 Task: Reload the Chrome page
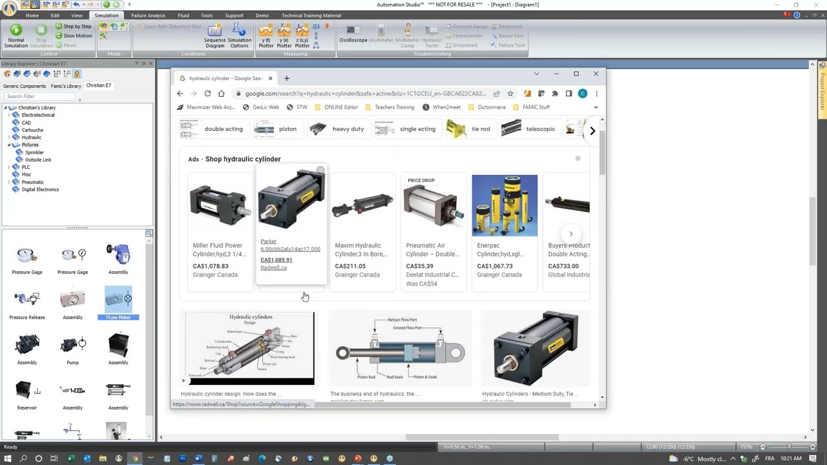[207, 94]
